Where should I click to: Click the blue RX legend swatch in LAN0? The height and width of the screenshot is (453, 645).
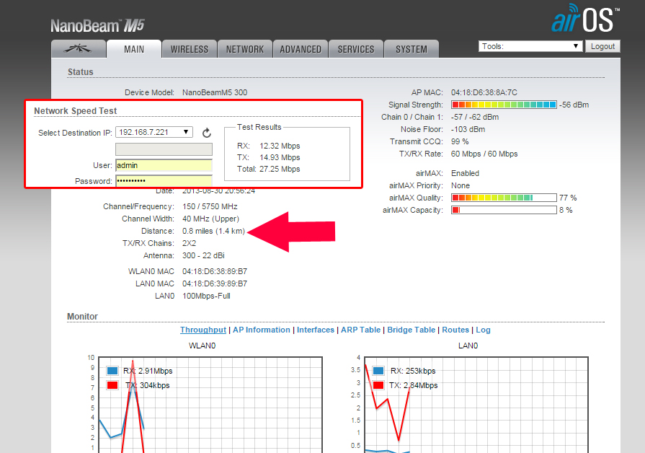[x=378, y=371]
